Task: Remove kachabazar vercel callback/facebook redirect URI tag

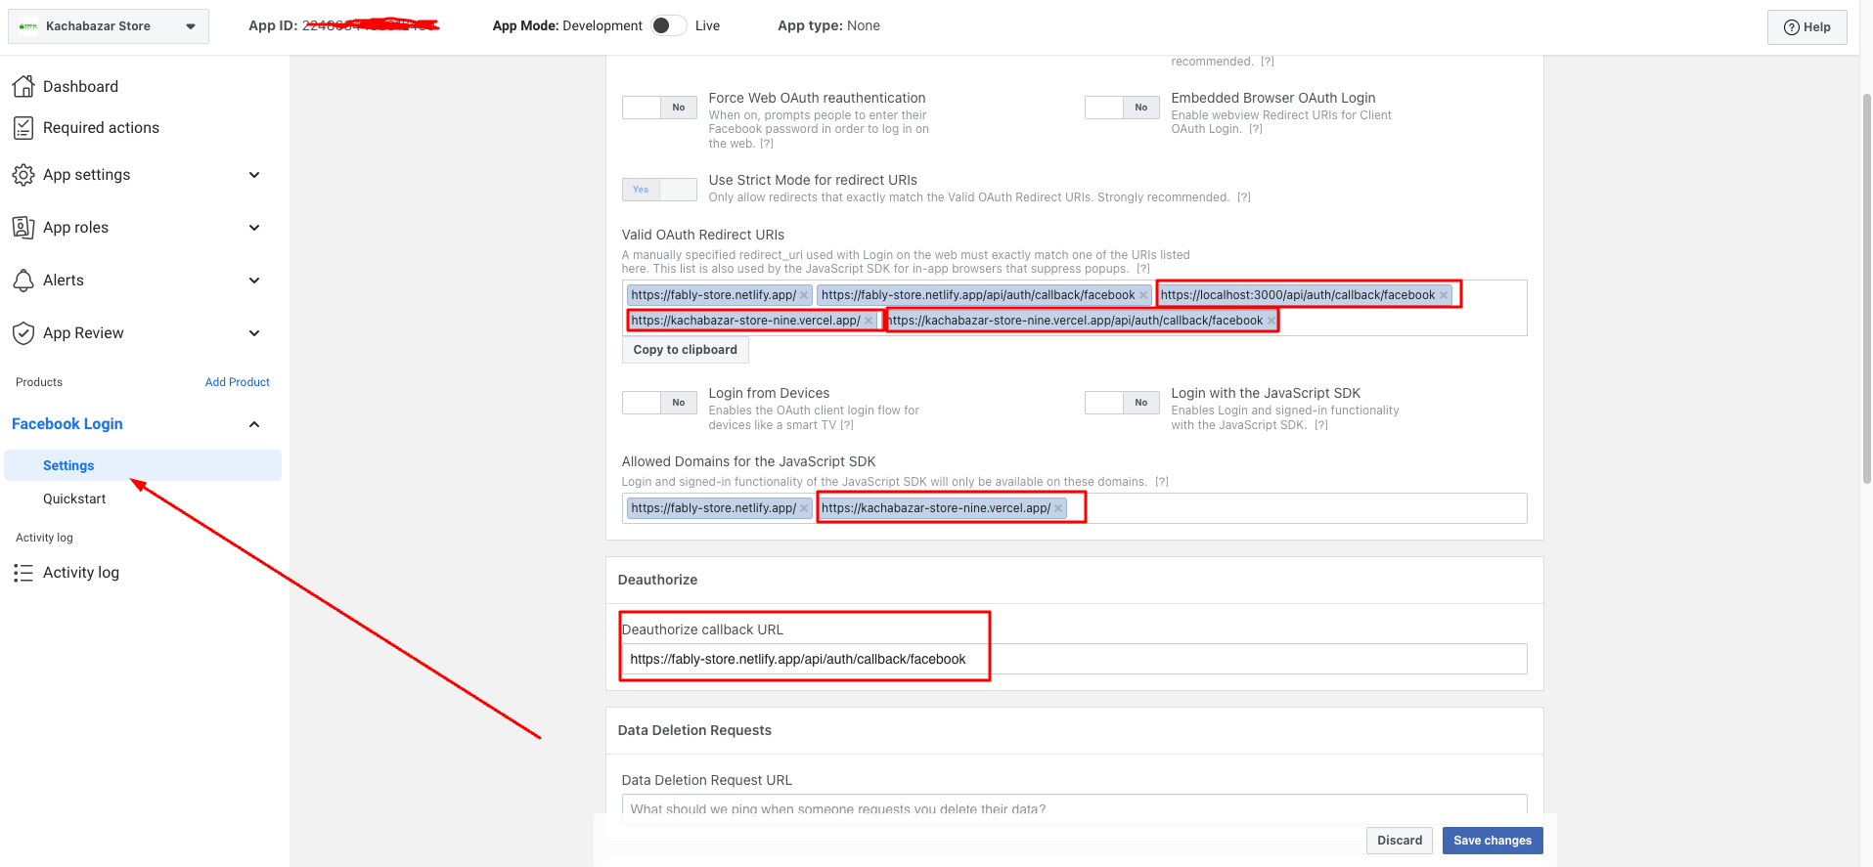Action: coord(1271,321)
